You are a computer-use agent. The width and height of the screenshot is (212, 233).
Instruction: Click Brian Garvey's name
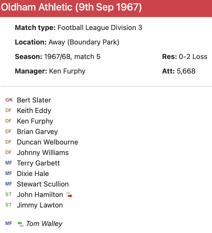tap(37, 131)
